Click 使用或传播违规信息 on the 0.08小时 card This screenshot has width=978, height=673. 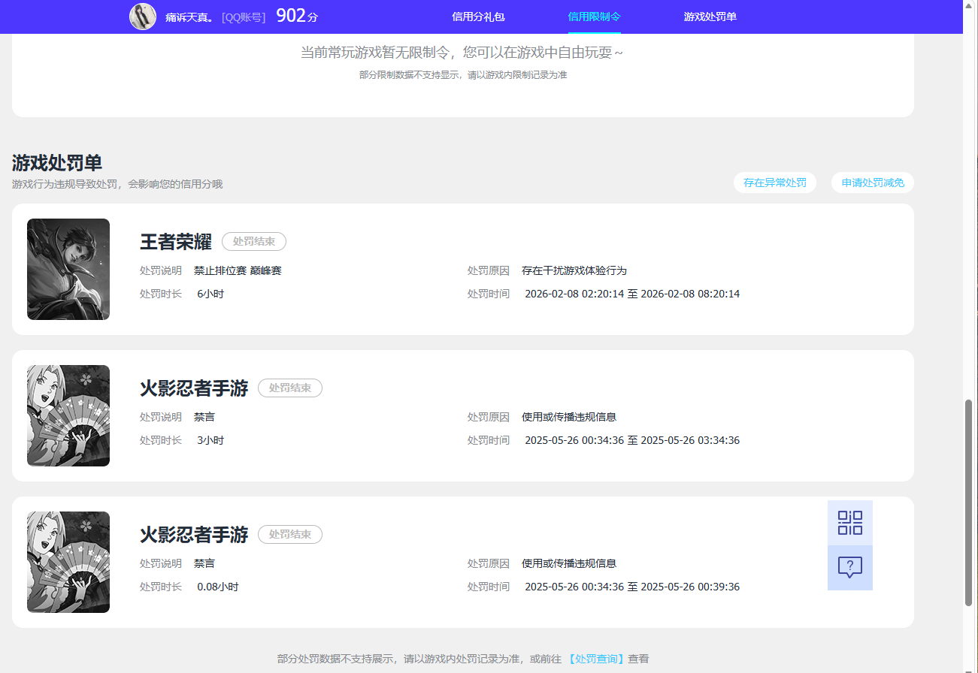569,563
